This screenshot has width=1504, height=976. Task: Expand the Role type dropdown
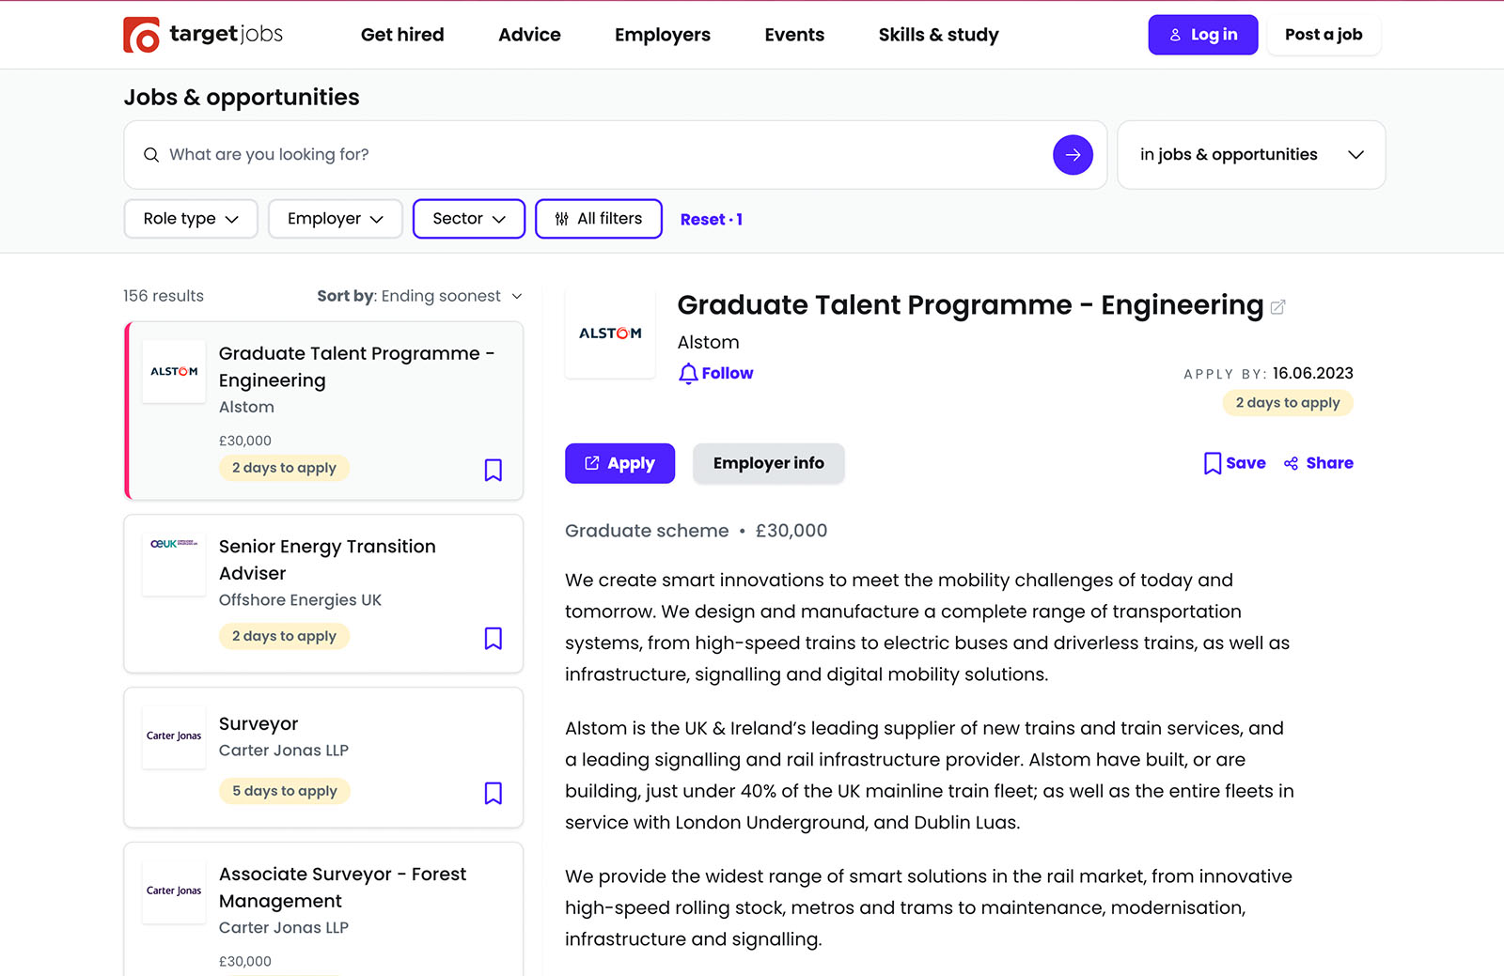coord(191,219)
